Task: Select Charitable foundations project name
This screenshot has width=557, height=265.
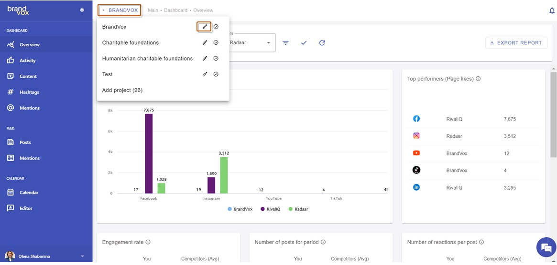Action: (131, 42)
